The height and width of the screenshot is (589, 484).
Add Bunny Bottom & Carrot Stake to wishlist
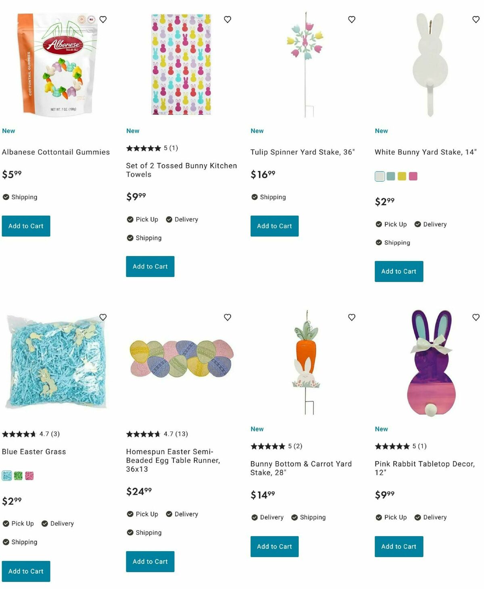[352, 317]
